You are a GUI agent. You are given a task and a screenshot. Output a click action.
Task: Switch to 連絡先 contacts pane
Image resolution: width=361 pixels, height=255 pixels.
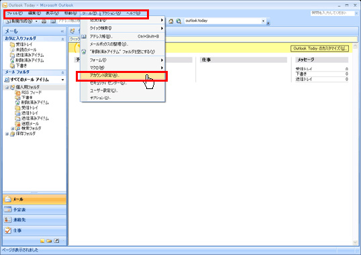point(34,220)
